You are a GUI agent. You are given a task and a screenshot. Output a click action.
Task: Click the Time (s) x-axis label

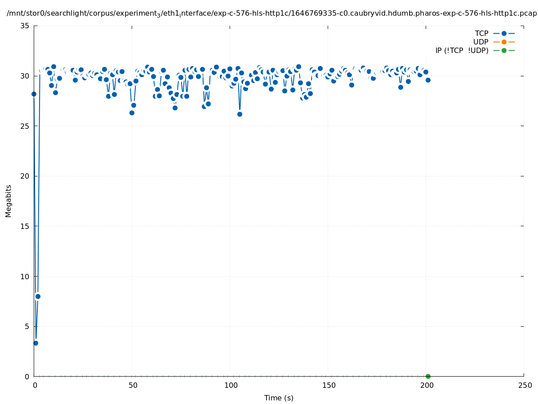click(x=279, y=398)
